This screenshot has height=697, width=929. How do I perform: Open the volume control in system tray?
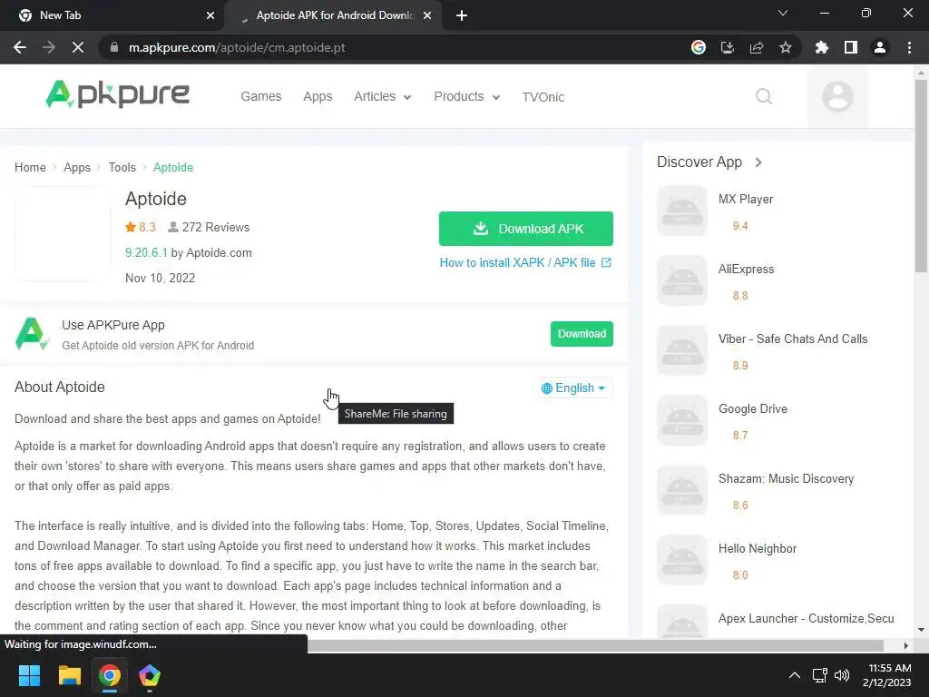(x=842, y=675)
